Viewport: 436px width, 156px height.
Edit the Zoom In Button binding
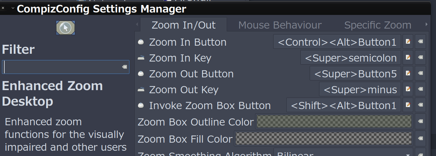coord(408,42)
